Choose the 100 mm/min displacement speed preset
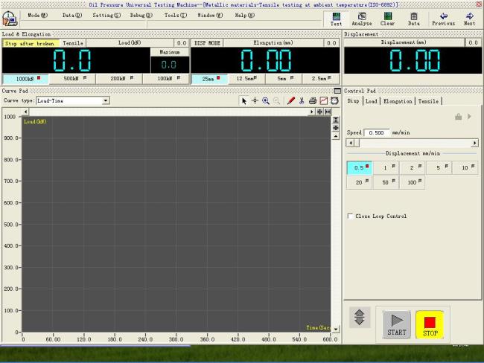This screenshot has height=363, width=484. click(412, 181)
